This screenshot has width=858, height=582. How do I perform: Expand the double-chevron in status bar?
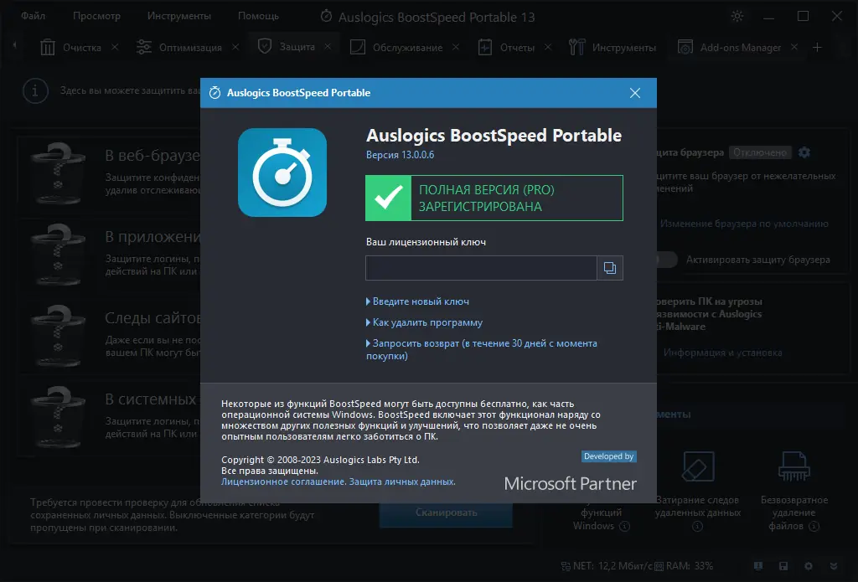click(832, 566)
